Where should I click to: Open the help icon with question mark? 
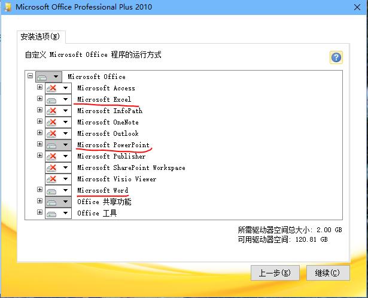[x=336, y=57]
